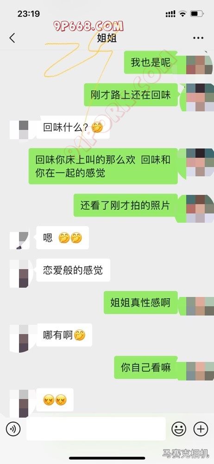Focus the message text input box
214x464 pixels.
coord(96,429)
